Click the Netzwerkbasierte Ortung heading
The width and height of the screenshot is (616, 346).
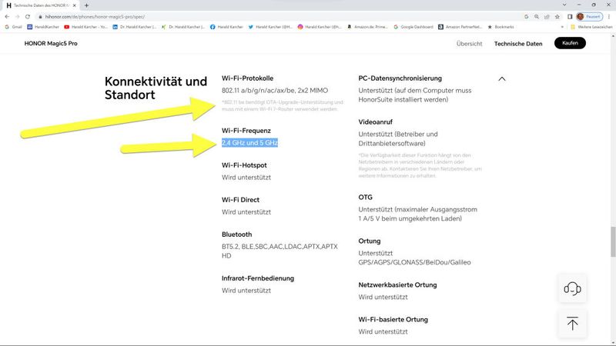coord(397,284)
